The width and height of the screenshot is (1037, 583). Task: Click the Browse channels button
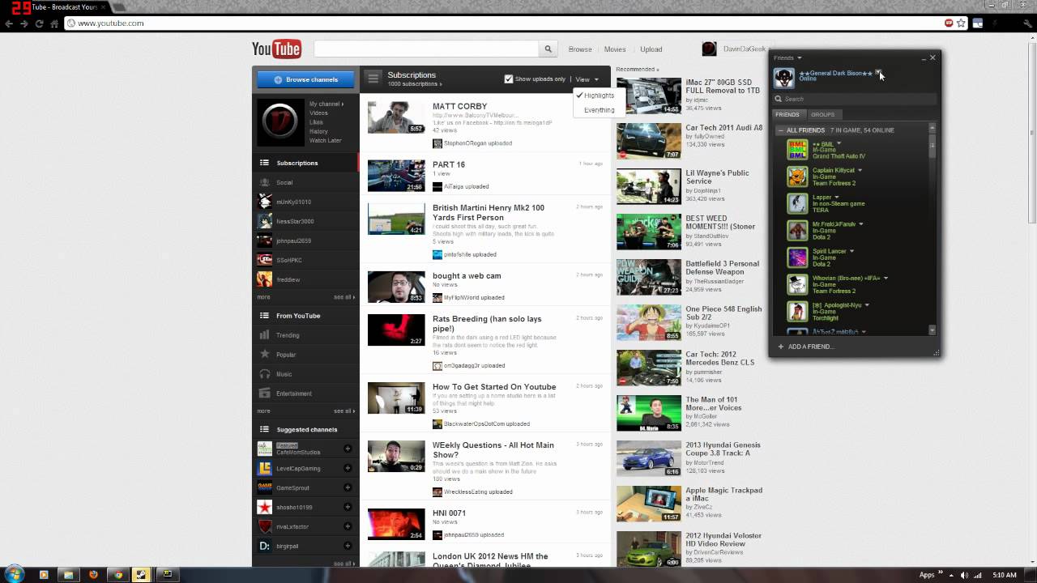pyautogui.click(x=305, y=79)
